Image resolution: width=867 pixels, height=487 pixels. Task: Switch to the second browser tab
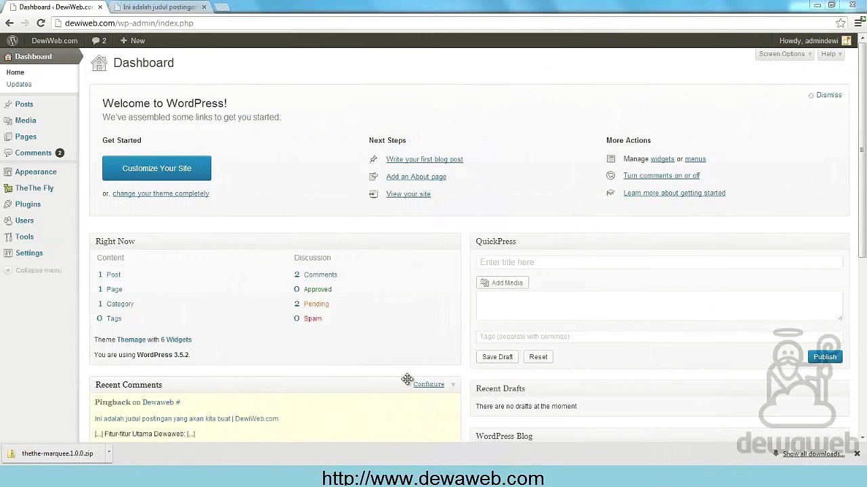pyautogui.click(x=159, y=7)
